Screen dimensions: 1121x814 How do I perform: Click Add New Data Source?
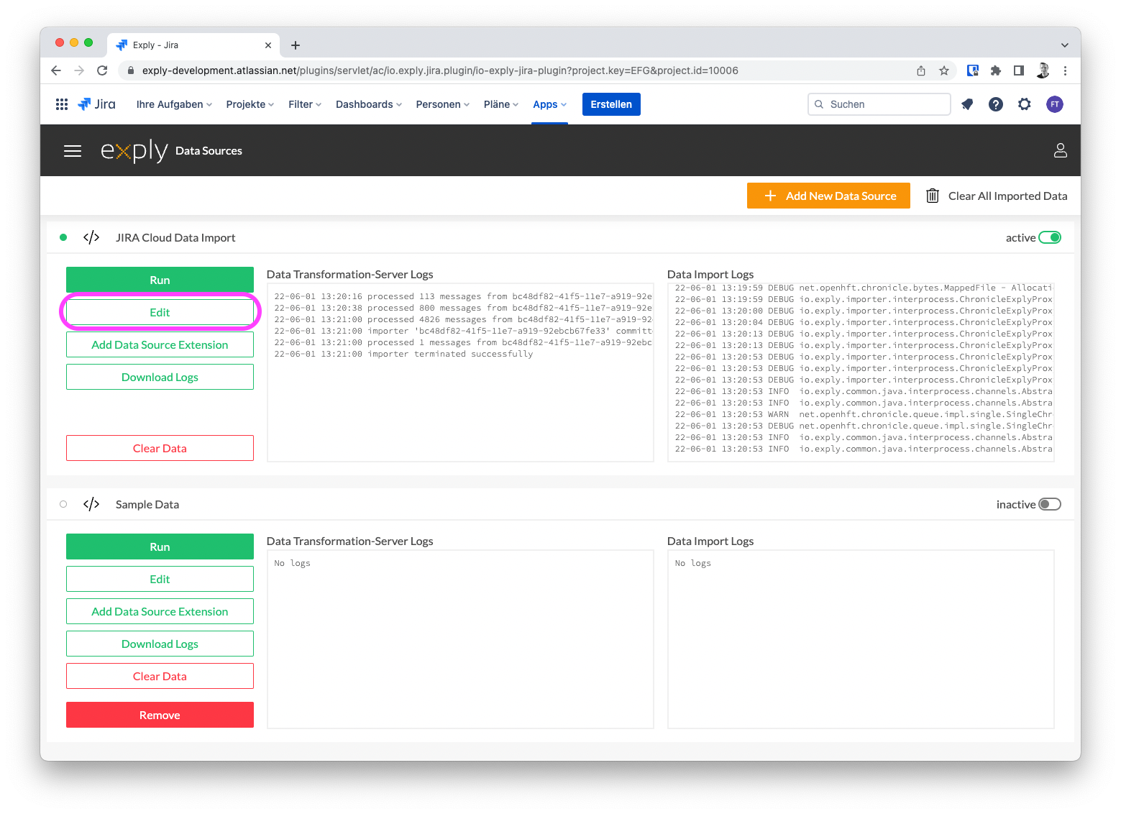coord(828,196)
